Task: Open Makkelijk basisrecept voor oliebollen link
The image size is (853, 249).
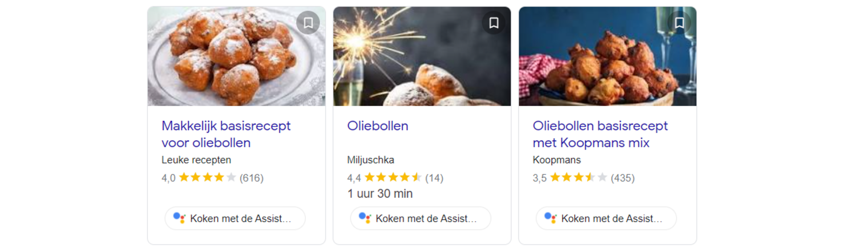Action: point(226,134)
